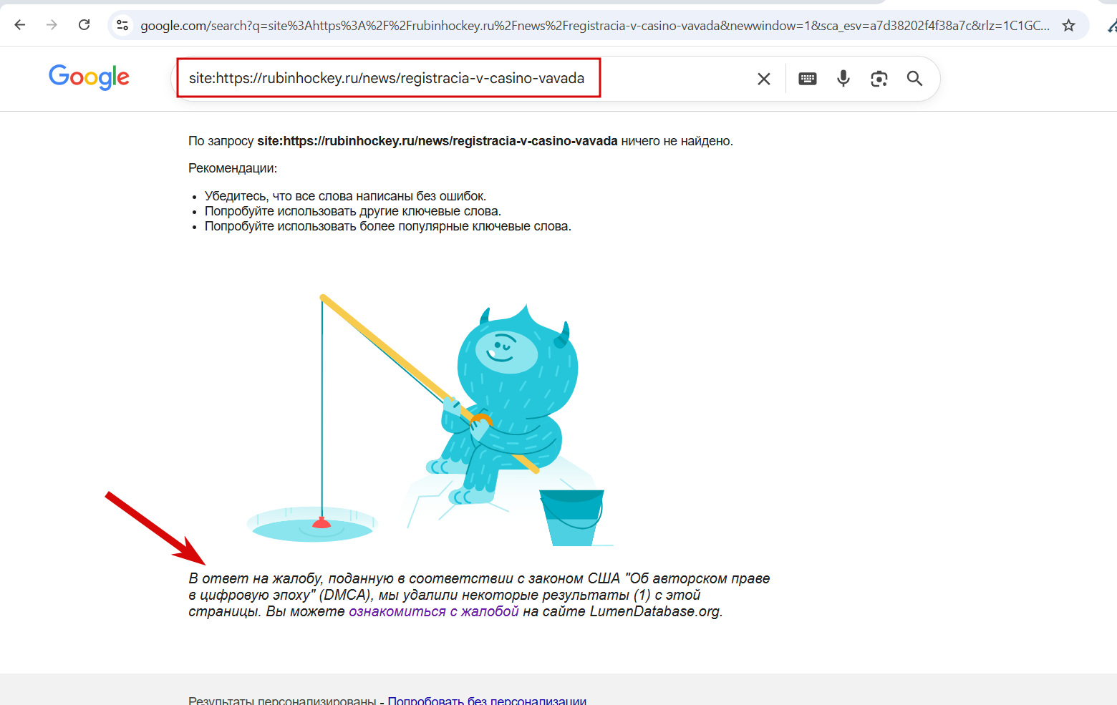Click 'Попробуйте использовать другие ключевые слова.'
The image size is (1117, 705).
click(x=353, y=211)
